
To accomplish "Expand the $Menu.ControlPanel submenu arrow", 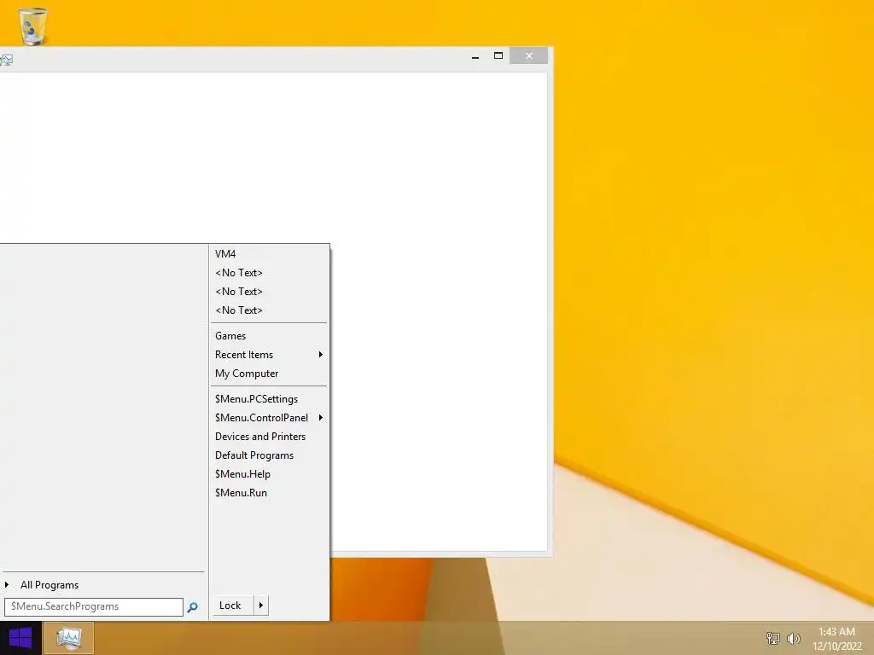I will tap(321, 418).
